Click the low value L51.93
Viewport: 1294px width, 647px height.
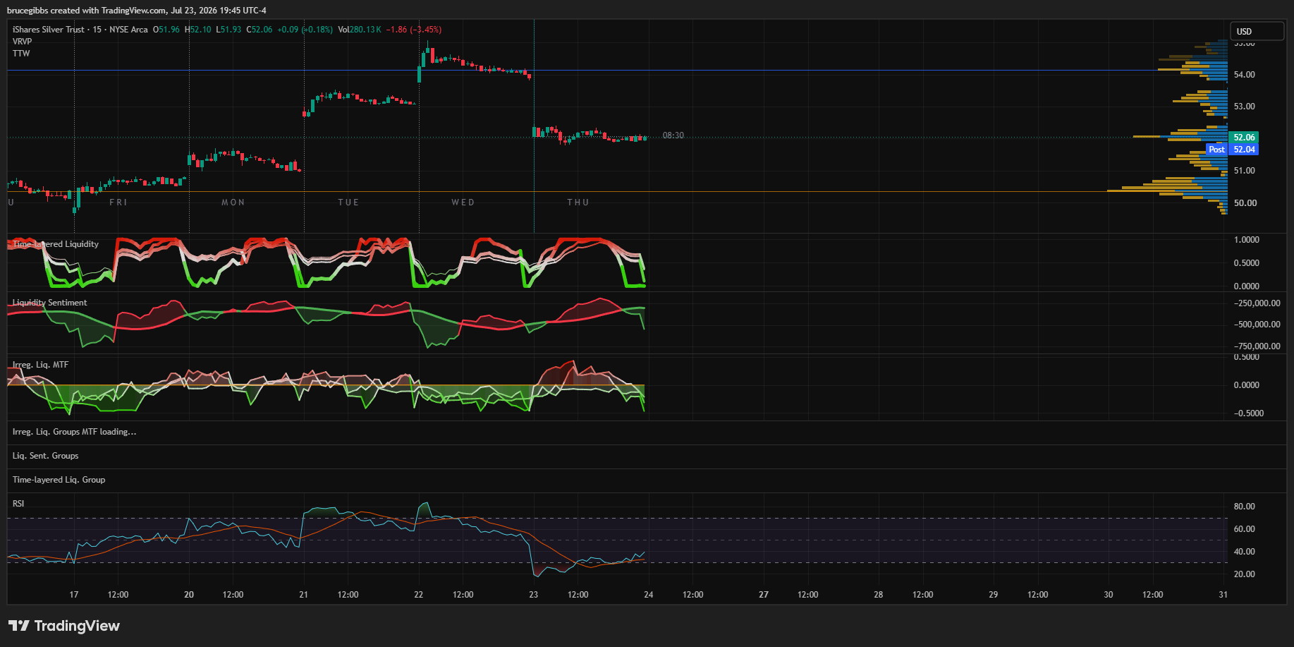pos(228,30)
